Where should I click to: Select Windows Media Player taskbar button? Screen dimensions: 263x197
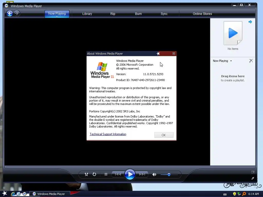(50, 194)
